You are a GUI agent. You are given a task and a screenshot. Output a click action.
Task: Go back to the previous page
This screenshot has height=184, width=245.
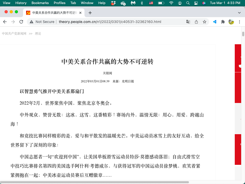tap(5, 22)
